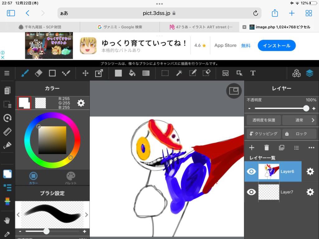Pick the Eyedropper tool in left sidebar
319x239 pixels.
pyautogui.click(x=7, y=234)
